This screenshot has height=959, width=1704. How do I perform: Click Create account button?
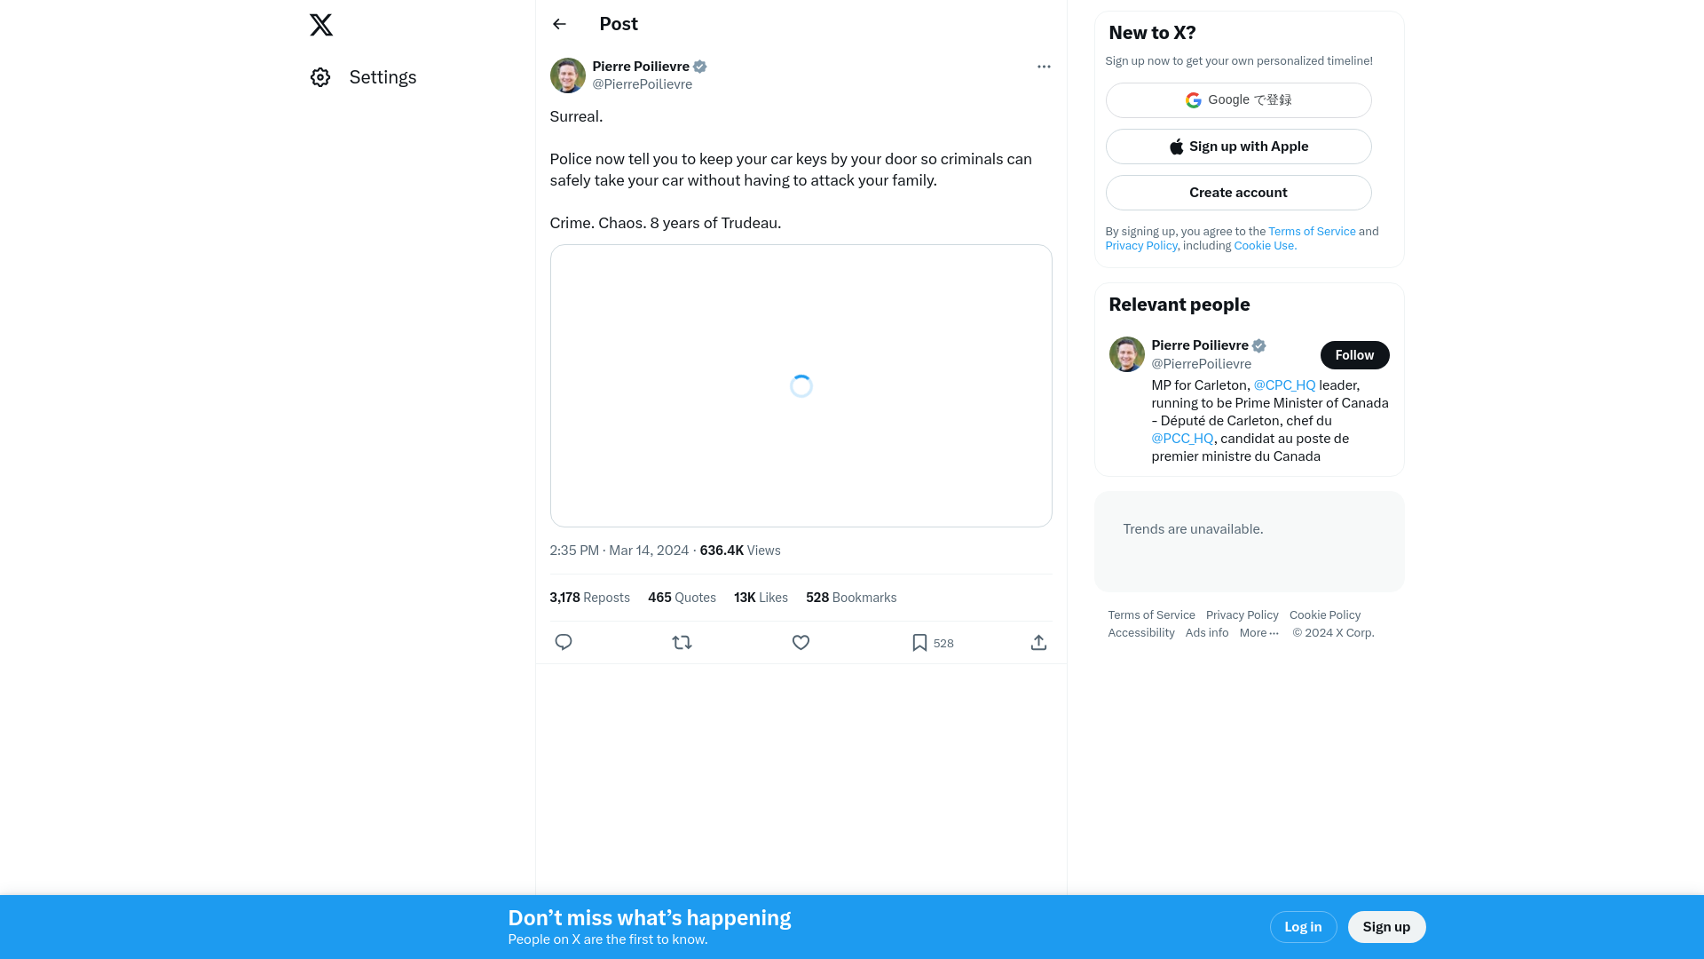click(1238, 192)
